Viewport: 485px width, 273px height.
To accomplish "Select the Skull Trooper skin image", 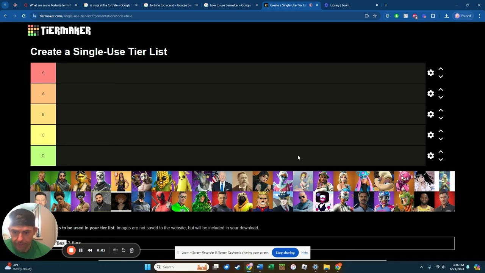I will click(x=101, y=181).
